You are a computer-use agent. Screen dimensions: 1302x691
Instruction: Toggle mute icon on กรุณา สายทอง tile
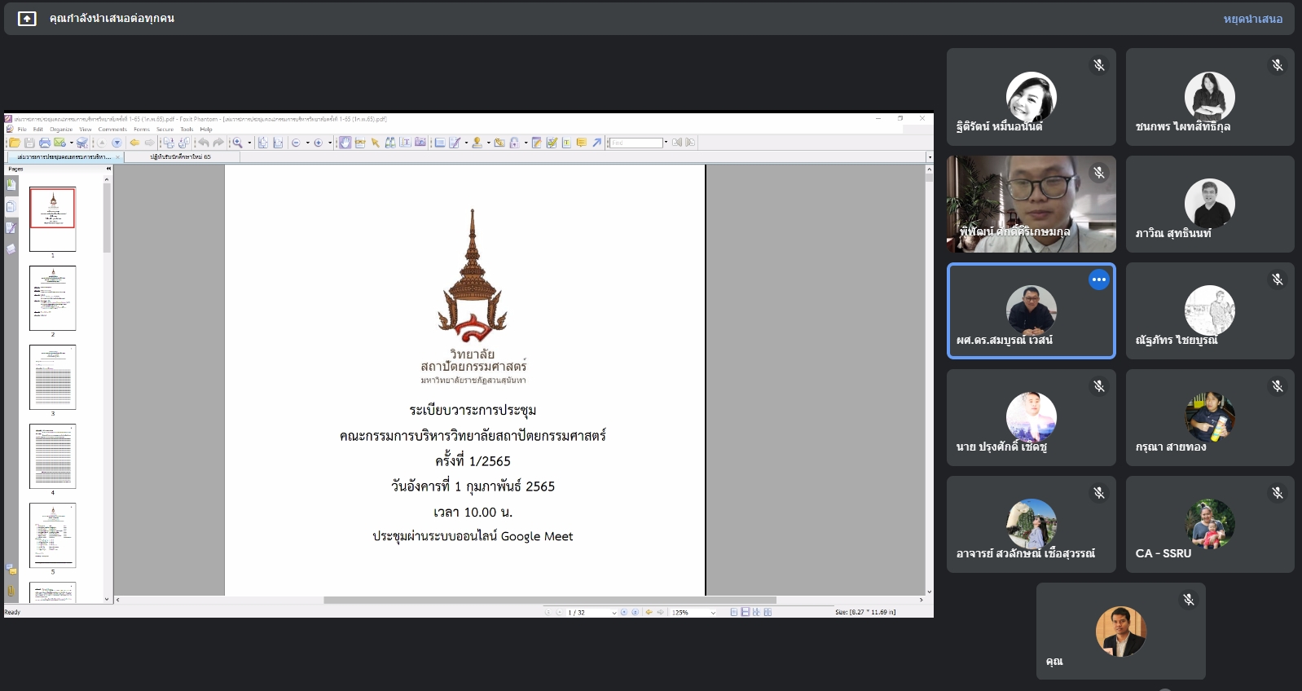pos(1277,386)
